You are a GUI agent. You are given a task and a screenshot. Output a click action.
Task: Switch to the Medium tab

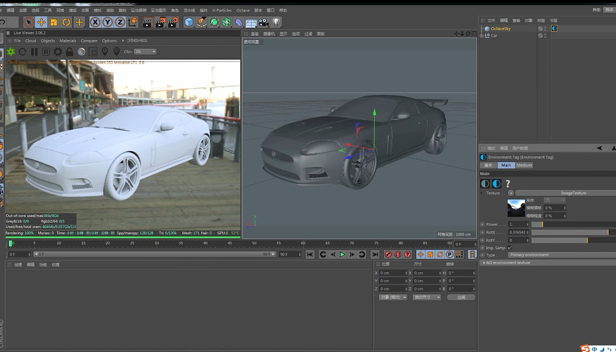(524, 165)
